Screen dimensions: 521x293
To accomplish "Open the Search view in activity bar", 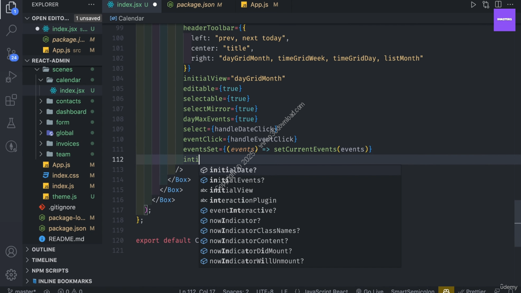I will click(x=11, y=30).
